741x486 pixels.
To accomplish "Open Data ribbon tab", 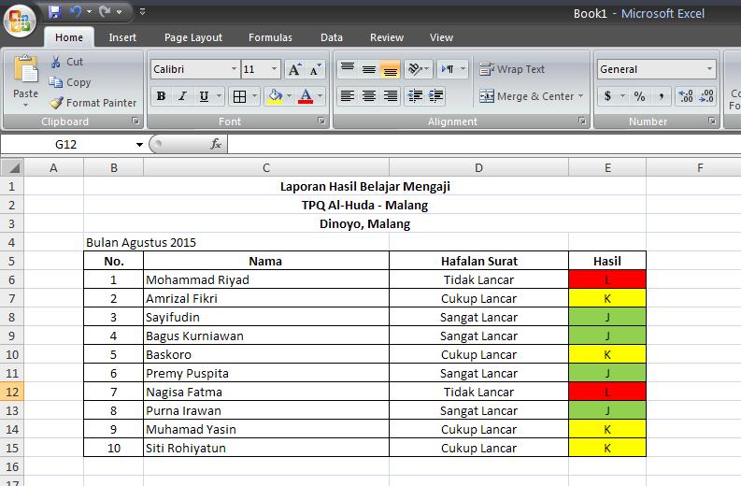I will (332, 37).
